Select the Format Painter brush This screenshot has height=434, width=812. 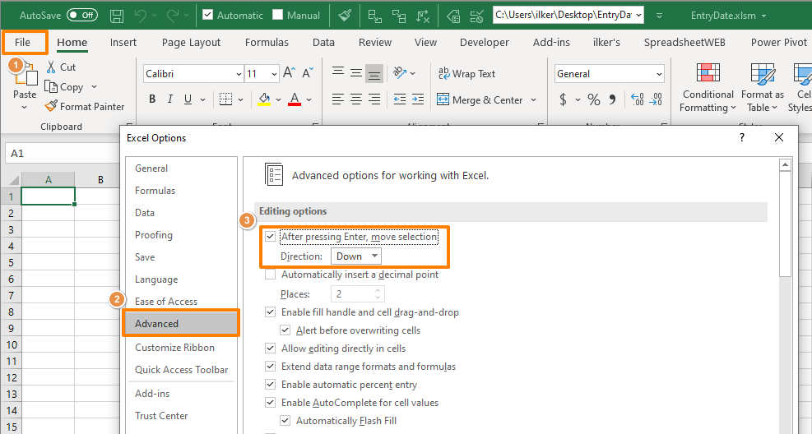click(x=51, y=106)
